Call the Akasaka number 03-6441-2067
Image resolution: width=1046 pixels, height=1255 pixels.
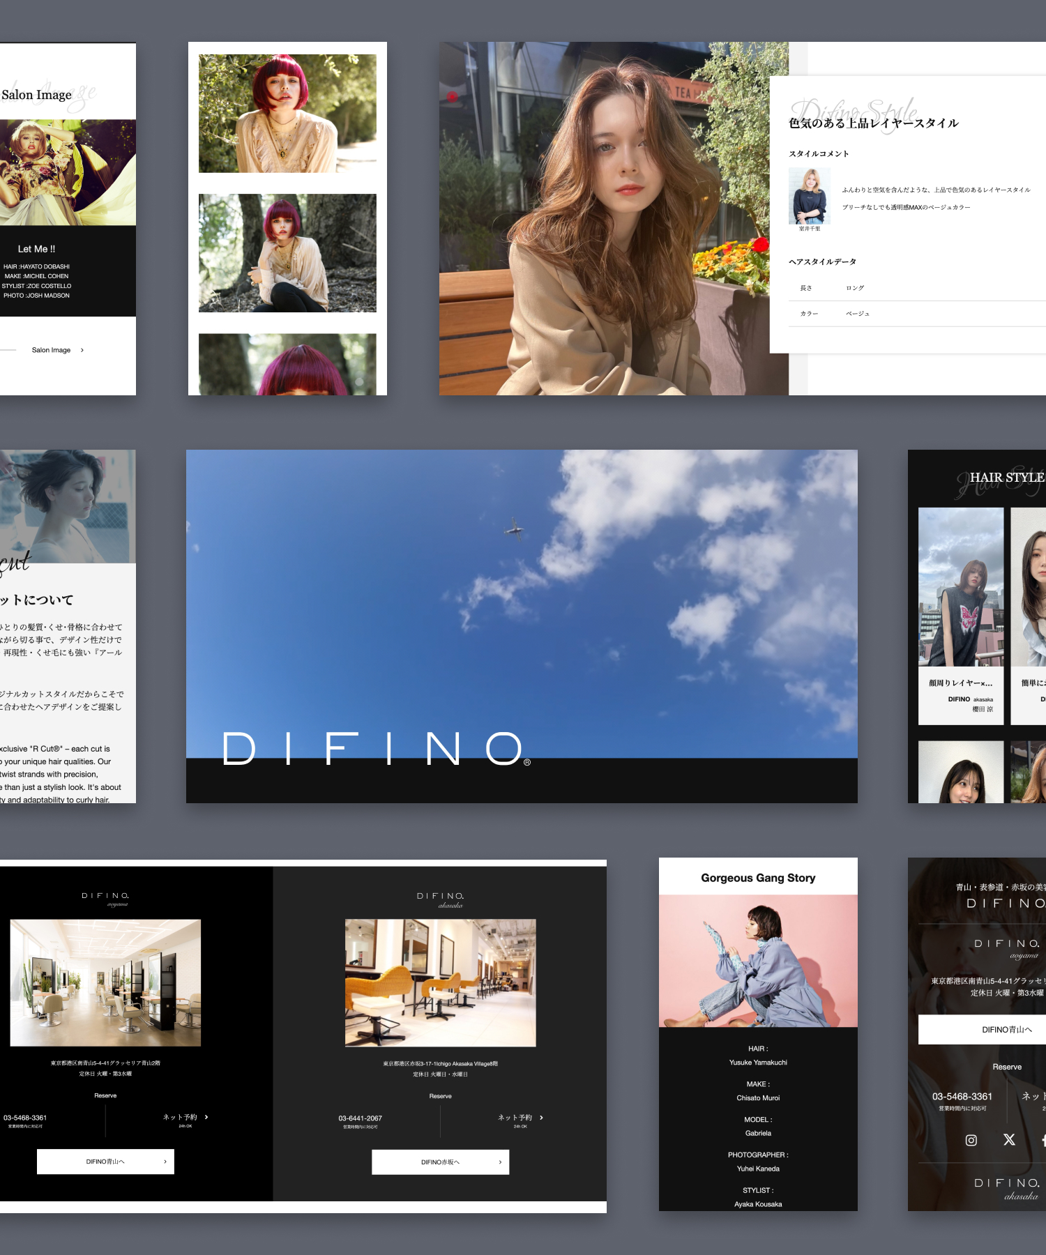pos(360,1118)
